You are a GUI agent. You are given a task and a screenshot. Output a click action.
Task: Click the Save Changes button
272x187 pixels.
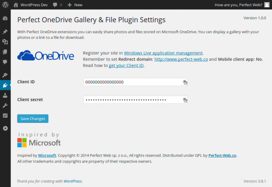pos(33,119)
